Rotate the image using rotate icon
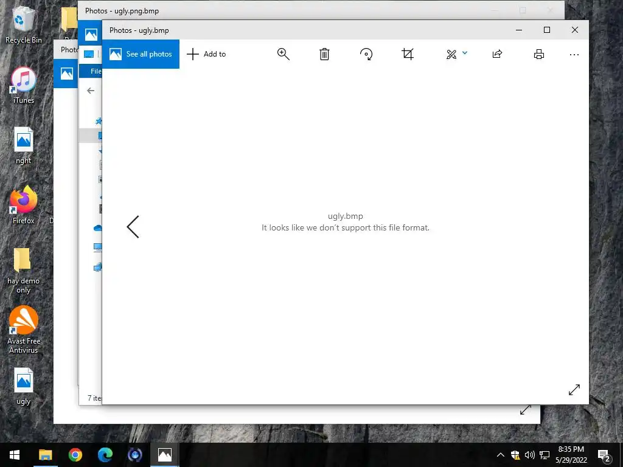 click(366, 54)
